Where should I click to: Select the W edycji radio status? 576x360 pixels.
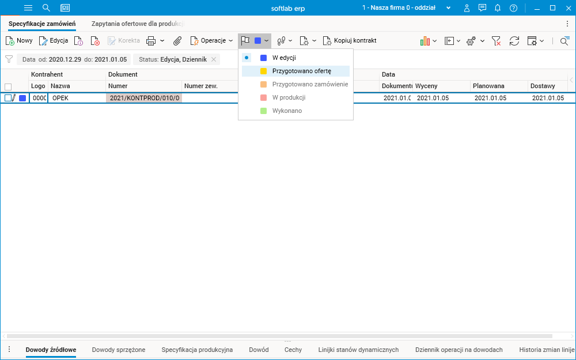click(x=247, y=58)
